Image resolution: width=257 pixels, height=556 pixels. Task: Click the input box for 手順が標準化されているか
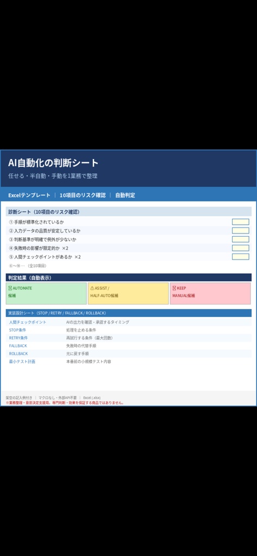(240, 222)
